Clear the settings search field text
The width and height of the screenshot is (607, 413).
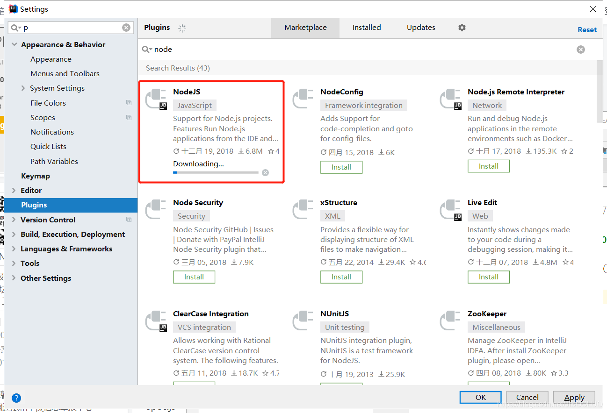126,28
